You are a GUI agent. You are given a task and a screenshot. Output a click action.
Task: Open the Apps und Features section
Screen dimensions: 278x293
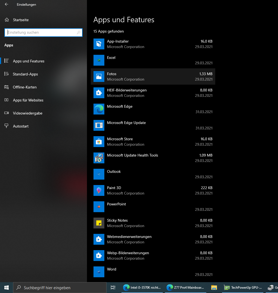(43, 61)
